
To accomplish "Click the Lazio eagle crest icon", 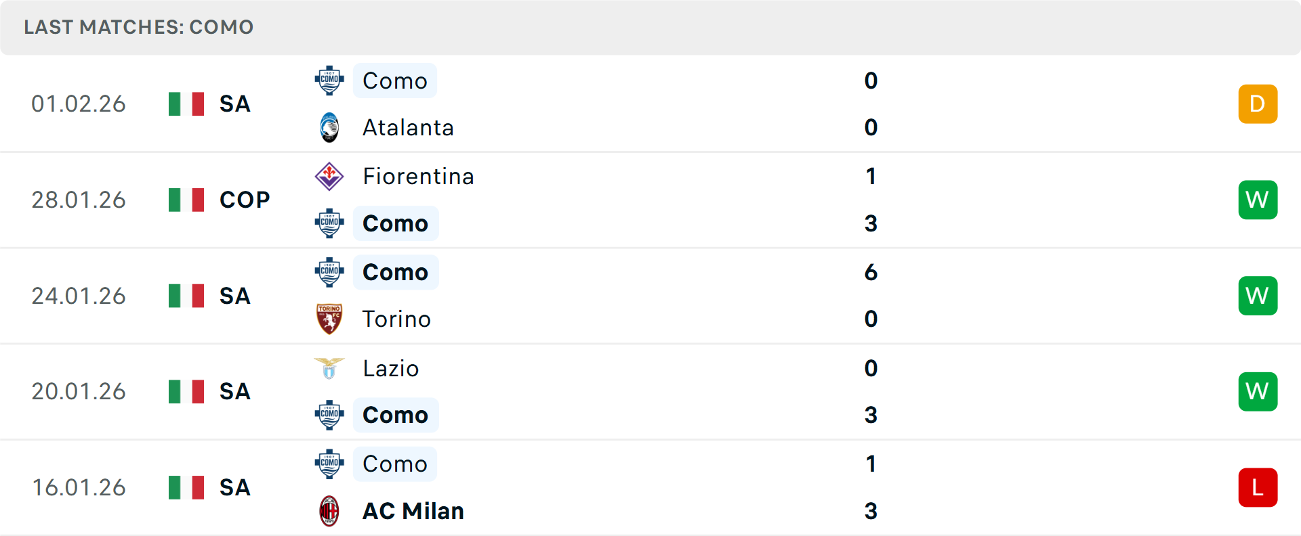I will pos(329,368).
